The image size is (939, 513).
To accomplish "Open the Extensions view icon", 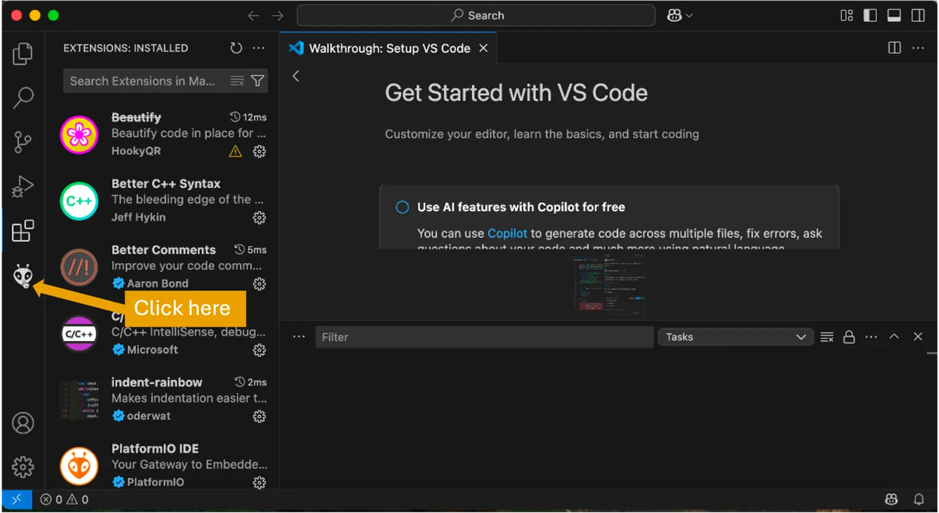I will pos(23,231).
